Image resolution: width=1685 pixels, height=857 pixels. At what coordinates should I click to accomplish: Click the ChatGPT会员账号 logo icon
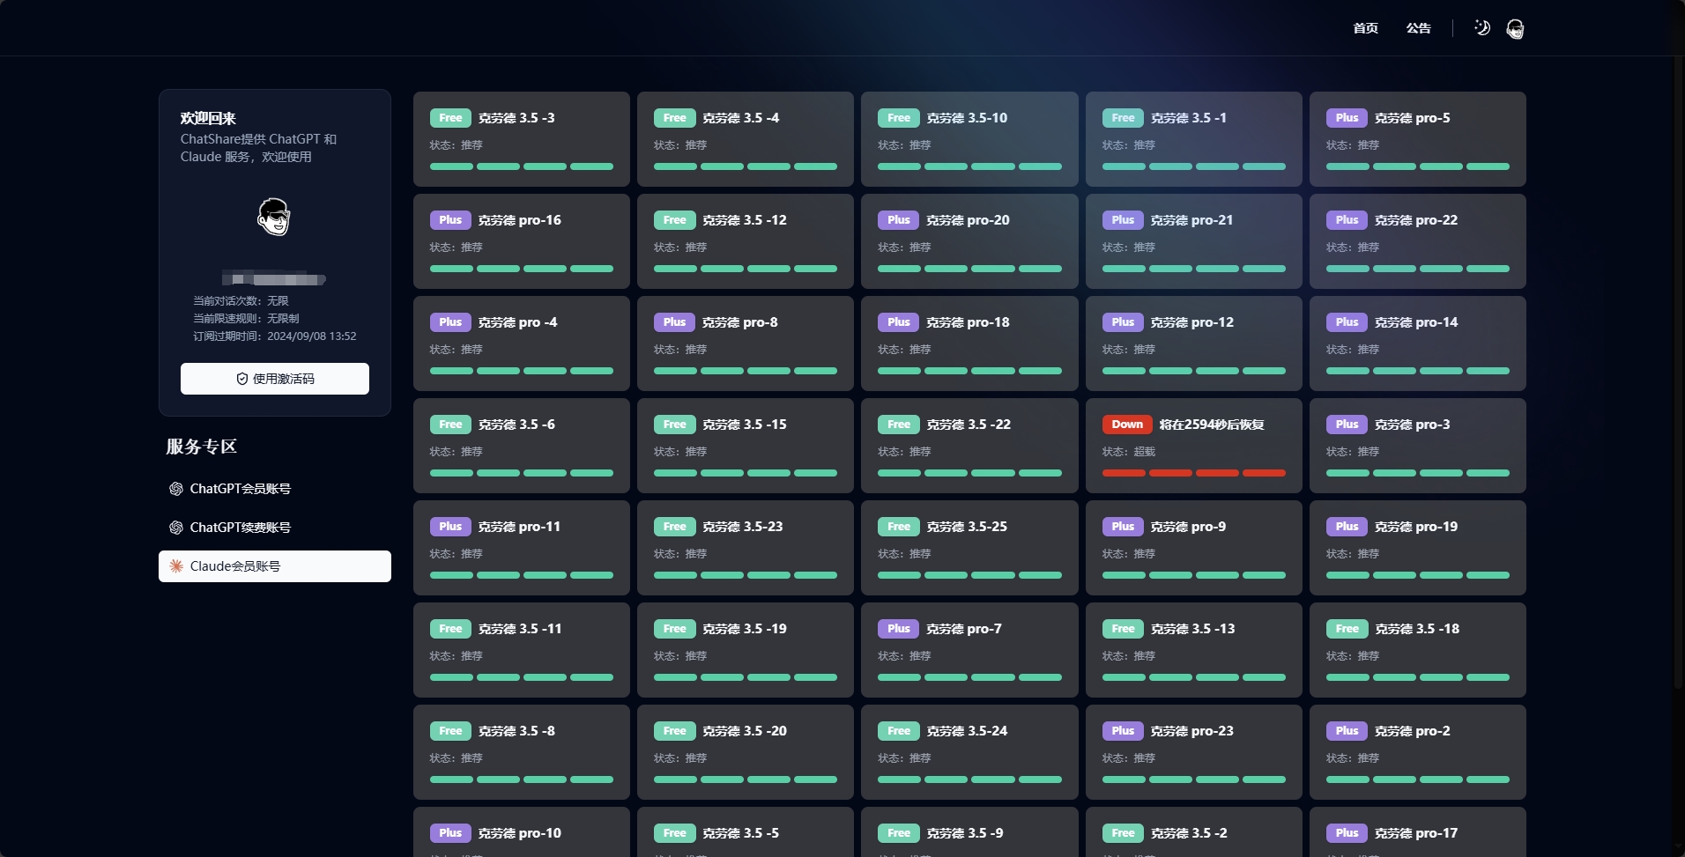[176, 489]
